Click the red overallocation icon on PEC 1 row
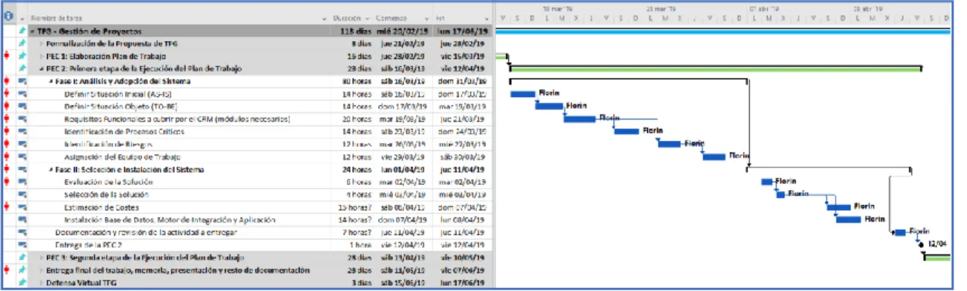 click(7, 56)
